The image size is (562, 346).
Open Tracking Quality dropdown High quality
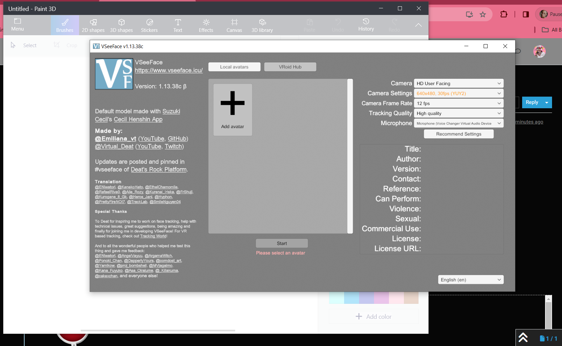click(459, 113)
